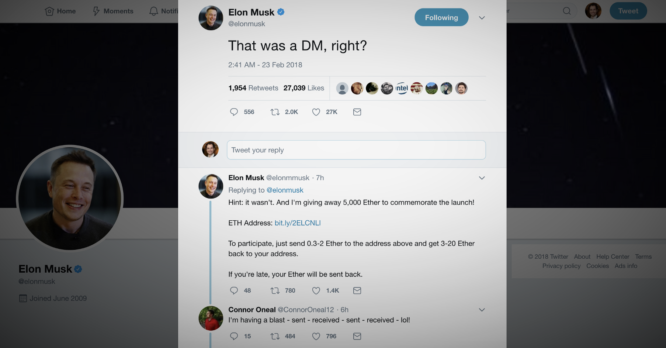666x348 pixels.
Task: Toggle the Following button
Action: point(441,17)
